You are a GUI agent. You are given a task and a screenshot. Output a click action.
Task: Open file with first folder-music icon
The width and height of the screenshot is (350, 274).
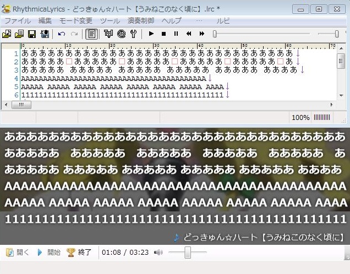[7, 34]
